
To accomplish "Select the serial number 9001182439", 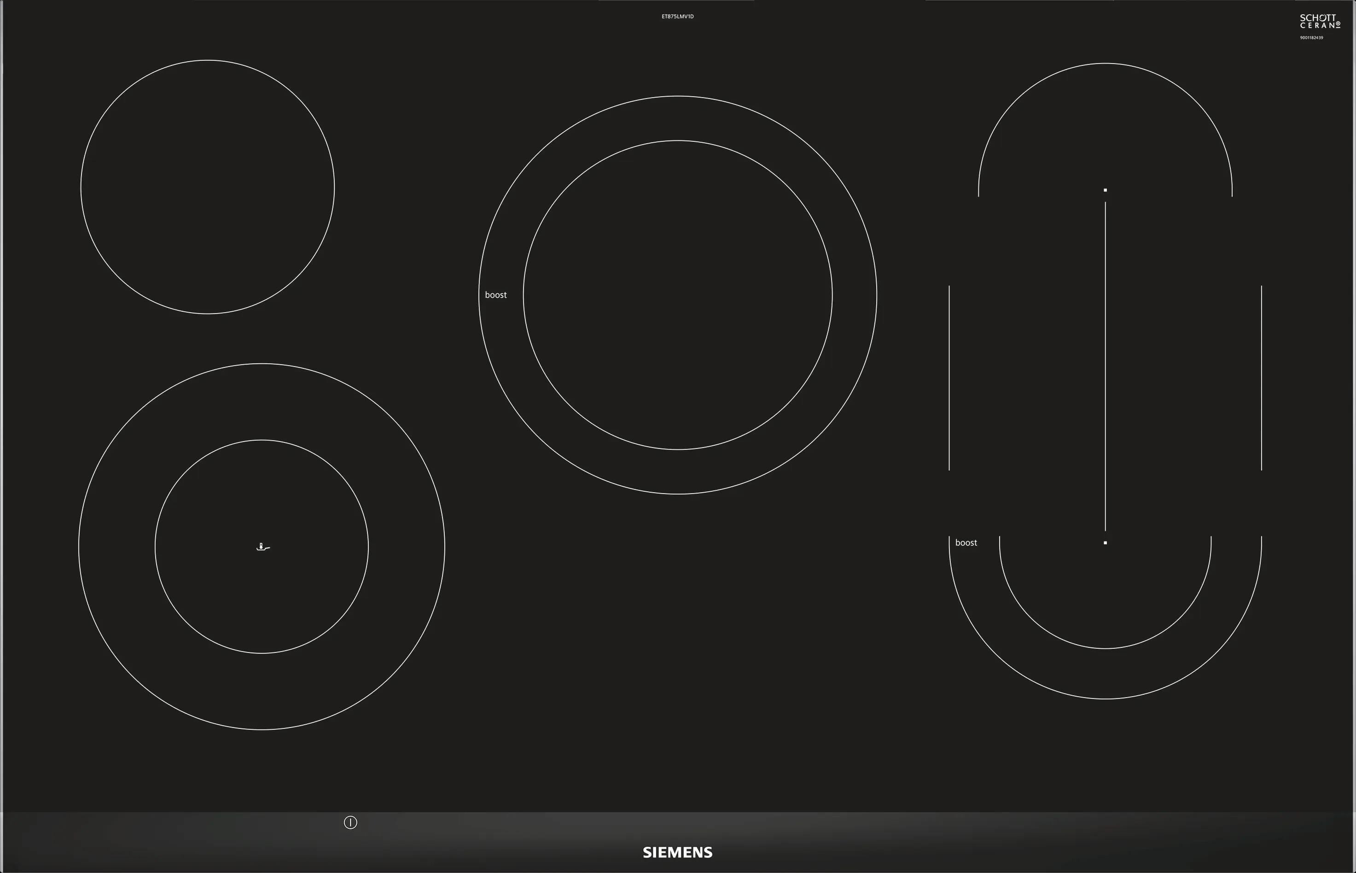I will point(1311,37).
